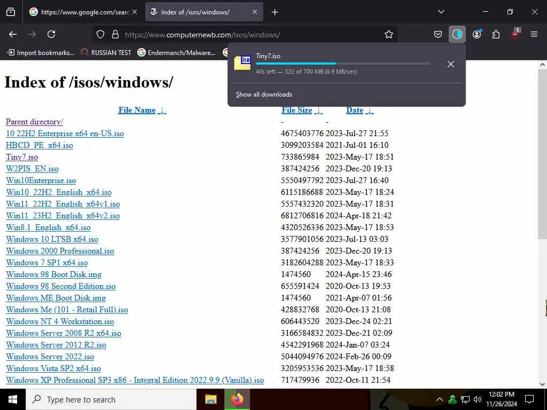Screen dimensions: 547x410
Task: Expand the list all tabs chevron
Action: 441,12
